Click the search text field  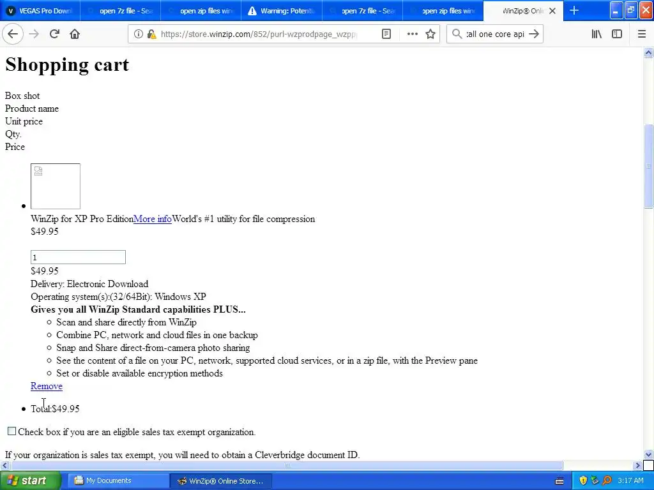(495, 34)
